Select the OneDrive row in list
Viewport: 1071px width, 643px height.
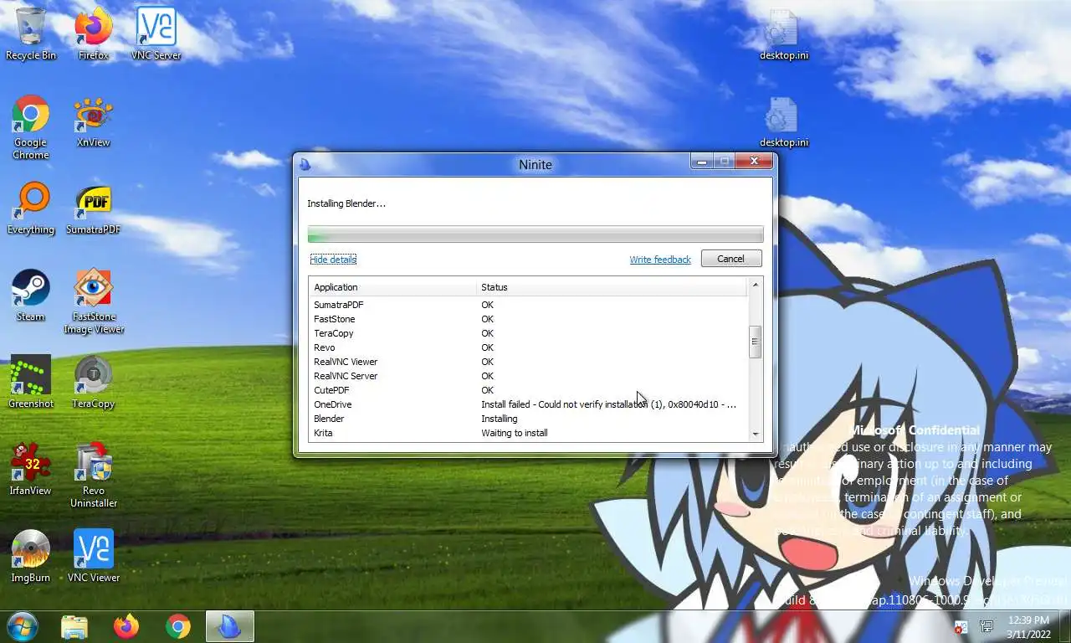click(x=527, y=404)
